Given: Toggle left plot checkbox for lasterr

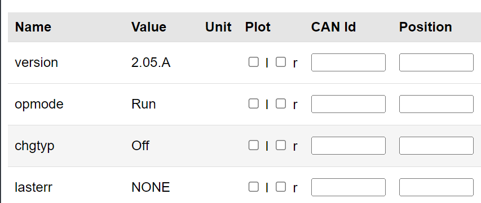Looking at the screenshot, I should click(253, 187).
